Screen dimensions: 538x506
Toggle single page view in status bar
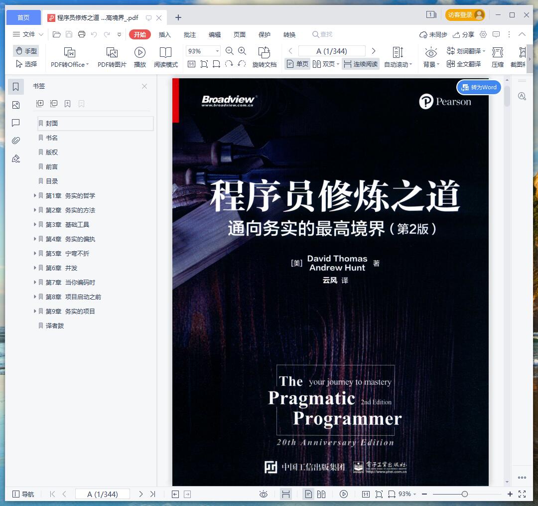click(x=308, y=494)
